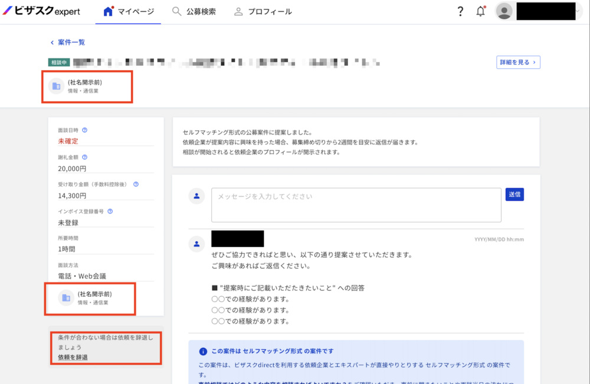
Task: Click the 1時間 duration value
Action: 67,249
